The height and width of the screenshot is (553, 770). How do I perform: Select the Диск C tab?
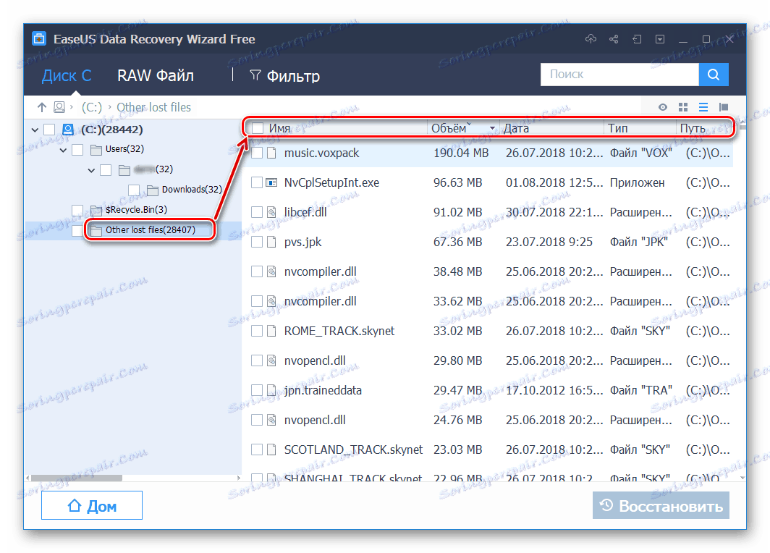(x=67, y=75)
